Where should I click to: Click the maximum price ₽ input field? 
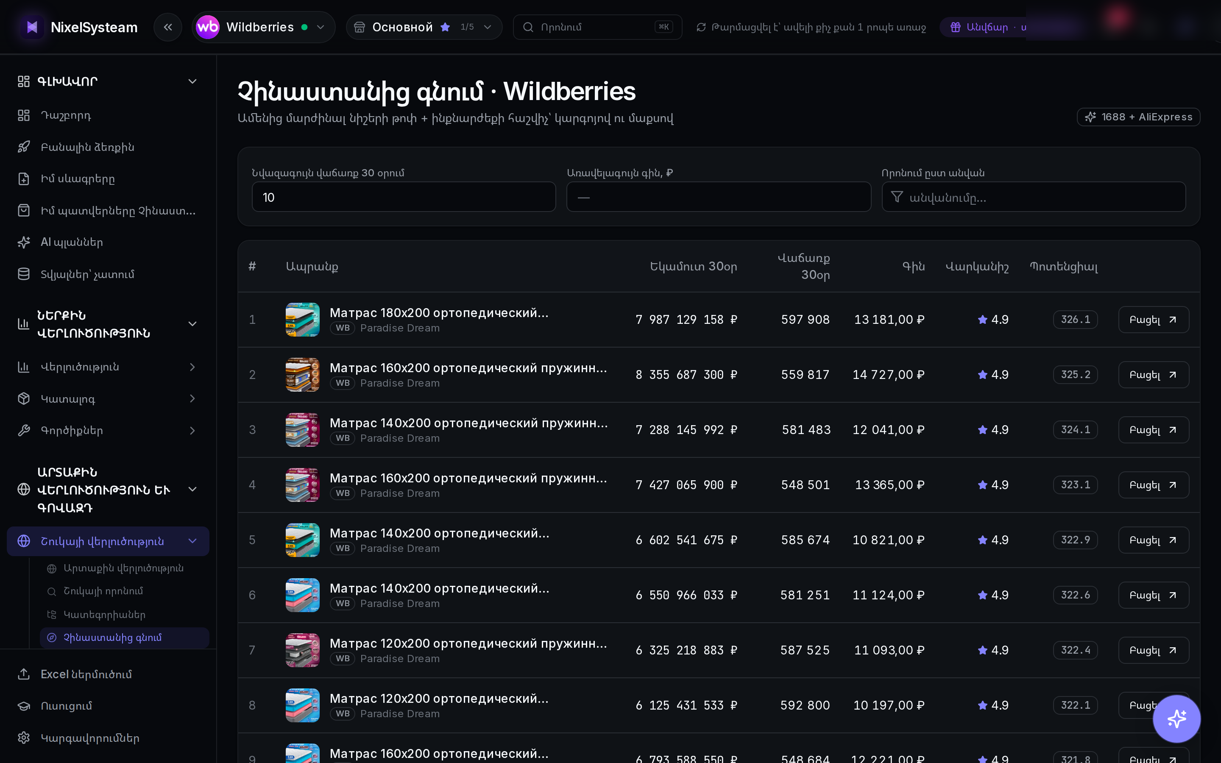(719, 197)
